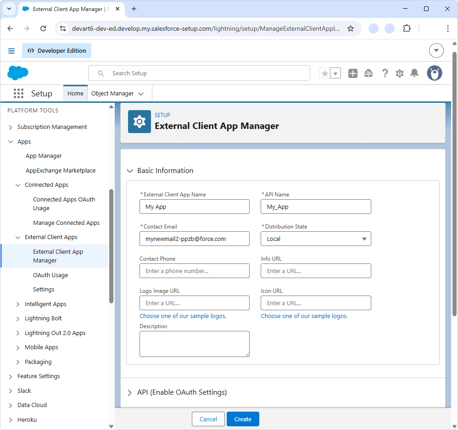
Task: Bookmark this page with the star
Action: pyautogui.click(x=351, y=28)
